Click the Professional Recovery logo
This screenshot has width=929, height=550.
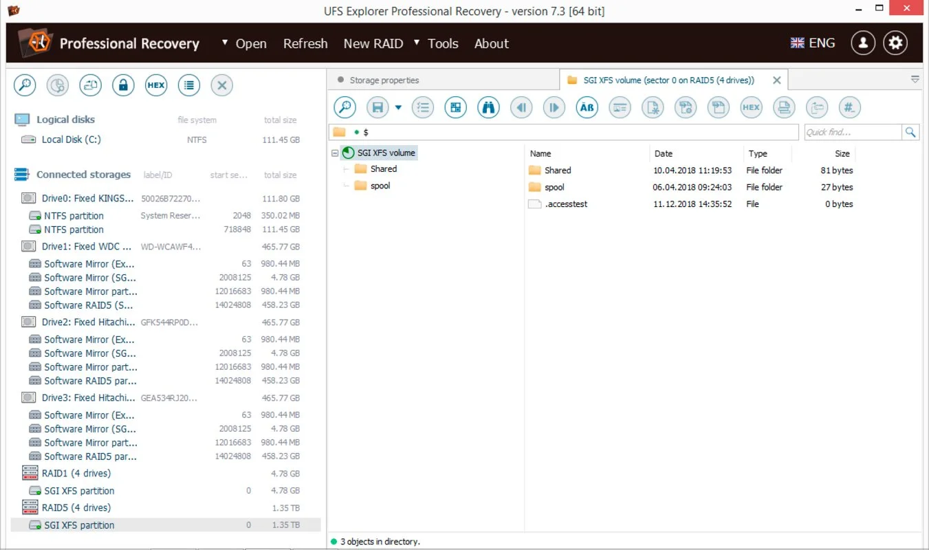click(34, 43)
